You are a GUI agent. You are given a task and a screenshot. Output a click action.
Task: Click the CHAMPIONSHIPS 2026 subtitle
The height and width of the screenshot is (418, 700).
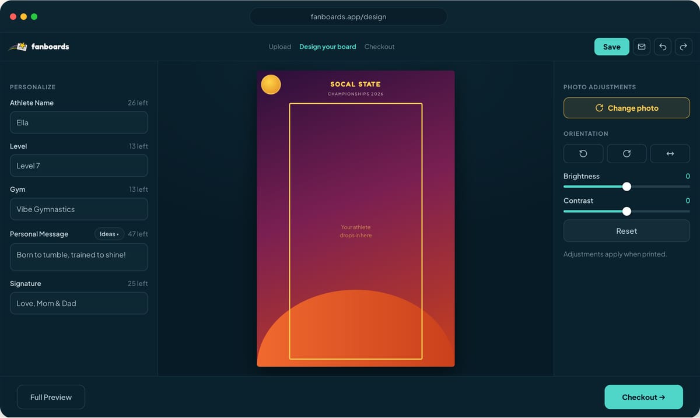pyautogui.click(x=356, y=94)
